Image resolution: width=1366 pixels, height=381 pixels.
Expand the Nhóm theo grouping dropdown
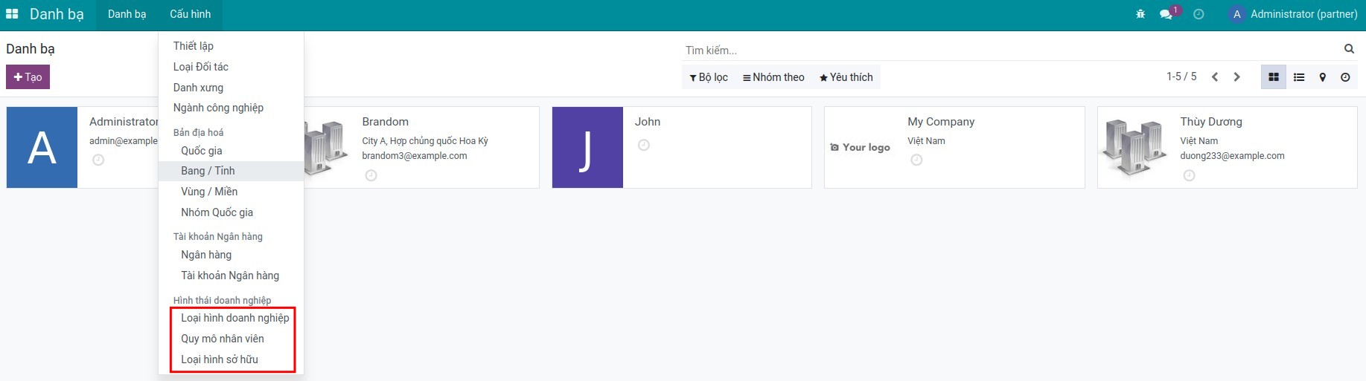pos(773,77)
